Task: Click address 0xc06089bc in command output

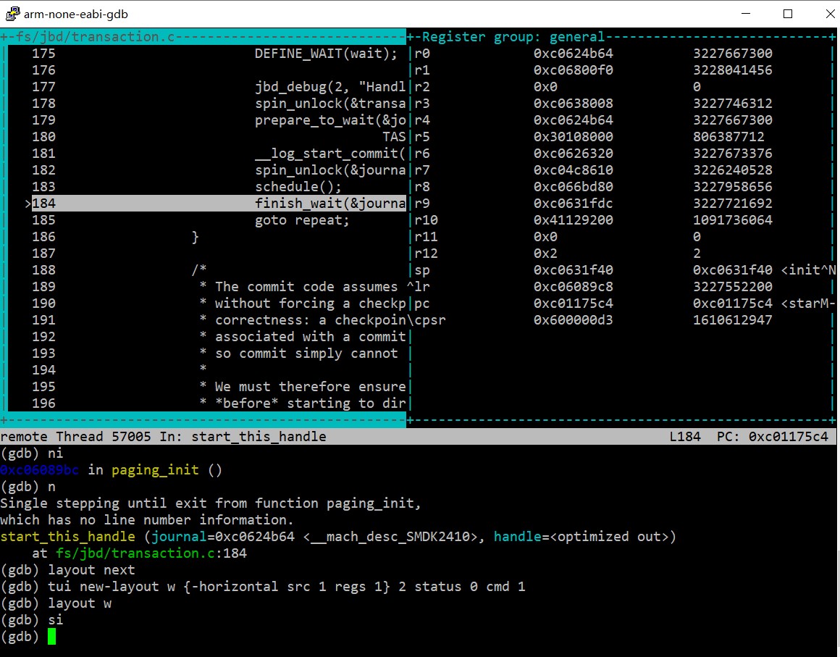Action: pos(40,469)
